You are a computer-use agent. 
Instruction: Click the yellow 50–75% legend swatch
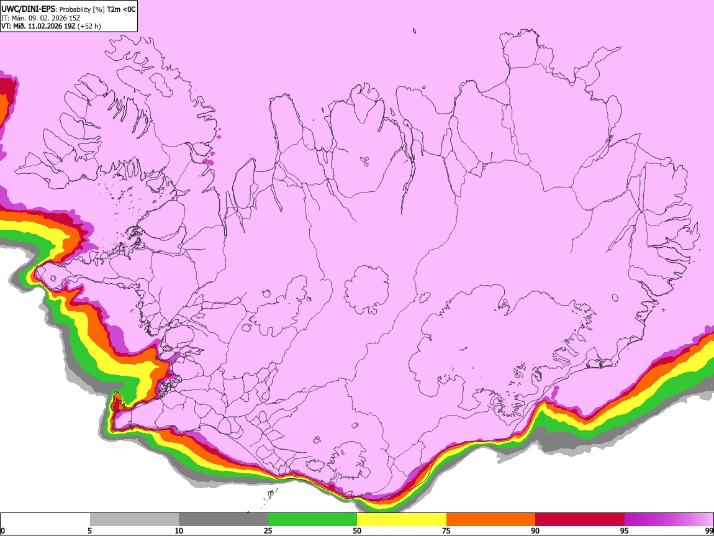point(402,519)
